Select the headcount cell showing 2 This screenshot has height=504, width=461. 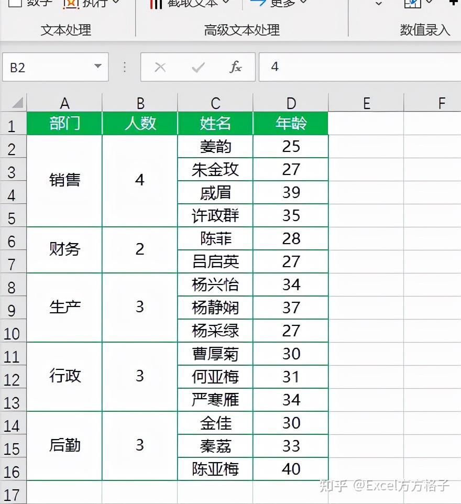pos(140,250)
